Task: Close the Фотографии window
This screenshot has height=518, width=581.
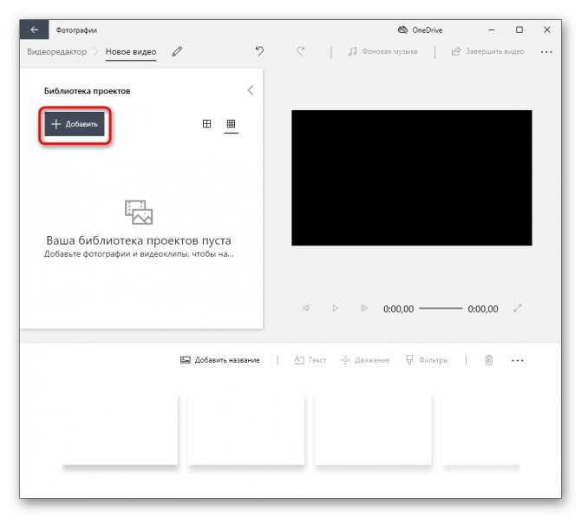Action: pos(546,30)
